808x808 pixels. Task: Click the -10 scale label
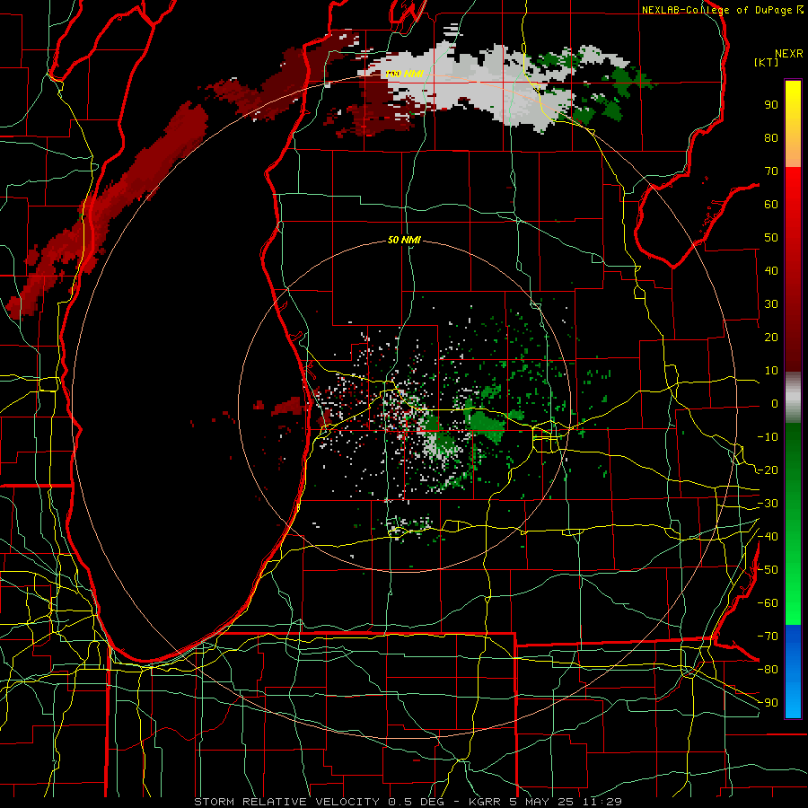768,437
